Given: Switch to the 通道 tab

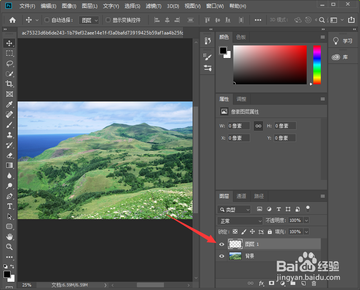Looking at the screenshot, I should click(241, 196).
